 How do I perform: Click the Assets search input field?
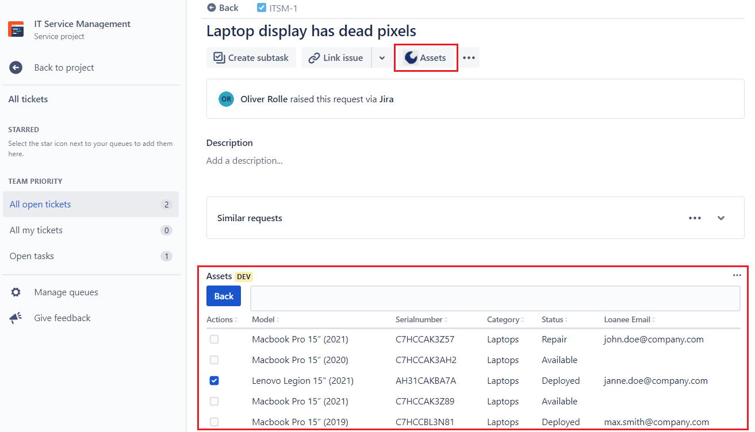(x=495, y=299)
